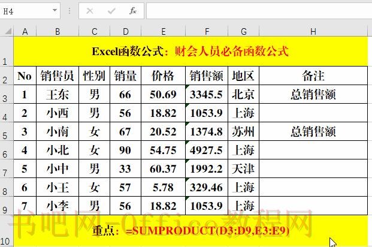Click the '总销售额' cell in row 3

(313, 94)
